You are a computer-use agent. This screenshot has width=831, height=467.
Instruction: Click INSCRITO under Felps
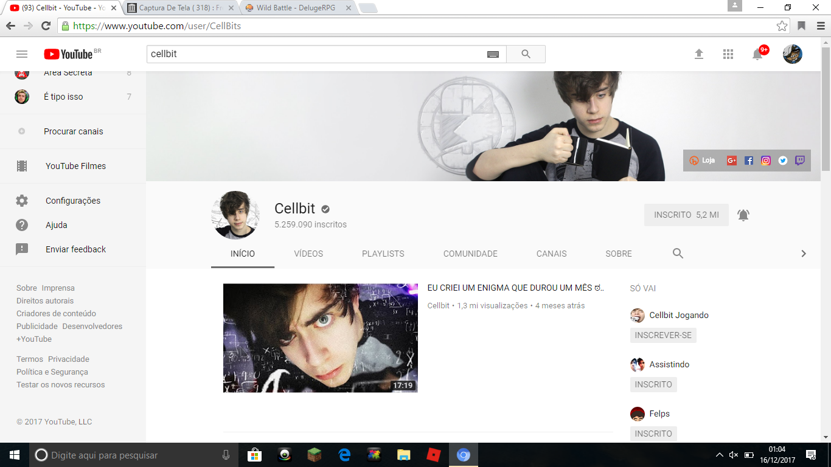coord(653,434)
